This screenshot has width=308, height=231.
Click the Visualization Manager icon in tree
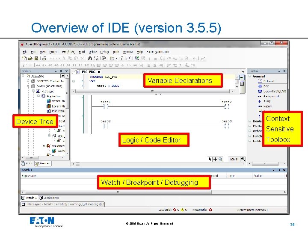click(x=48, y=146)
